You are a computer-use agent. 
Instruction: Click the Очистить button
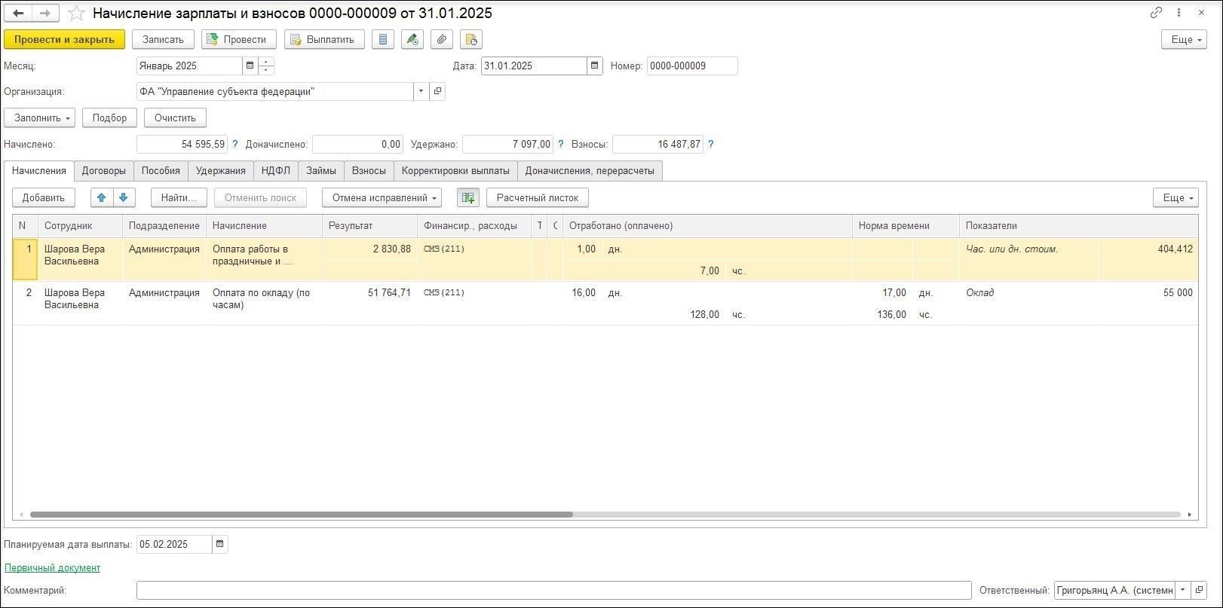[x=175, y=118]
